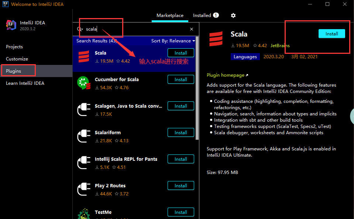Click the large Scala logo in details pane

(x=216, y=39)
